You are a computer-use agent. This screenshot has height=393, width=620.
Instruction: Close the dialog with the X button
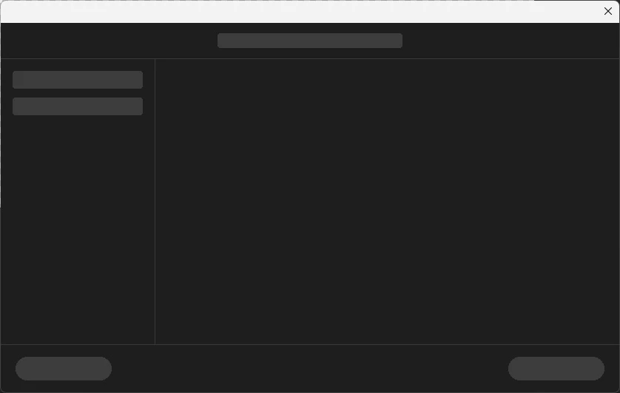(x=607, y=11)
